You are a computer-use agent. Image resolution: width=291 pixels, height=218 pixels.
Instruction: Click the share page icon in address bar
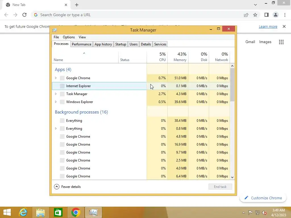[246, 15]
